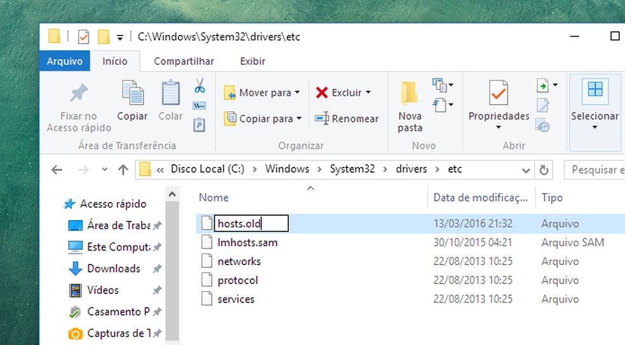Click in the Pesquisar search box

595,170
